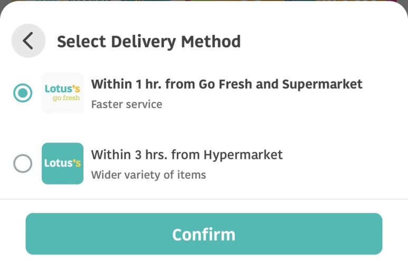
Task: Tap the "Wider variety of items" subtitle
Action: click(x=148, y=175)
